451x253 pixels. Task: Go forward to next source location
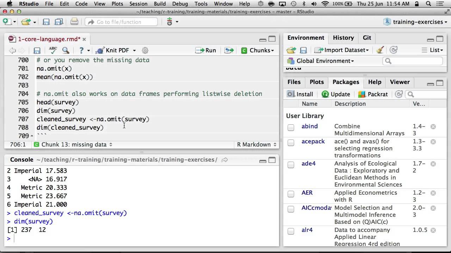22,51
